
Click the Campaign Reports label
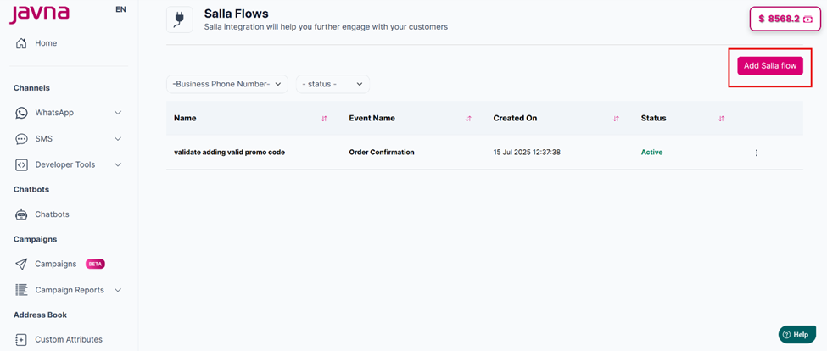point(70,290)
